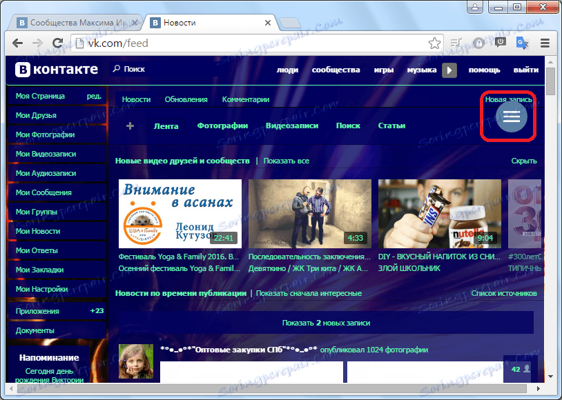Open the Chrome user profile icon
Viewport: 562px width, 400px height.
pos(475,7)
